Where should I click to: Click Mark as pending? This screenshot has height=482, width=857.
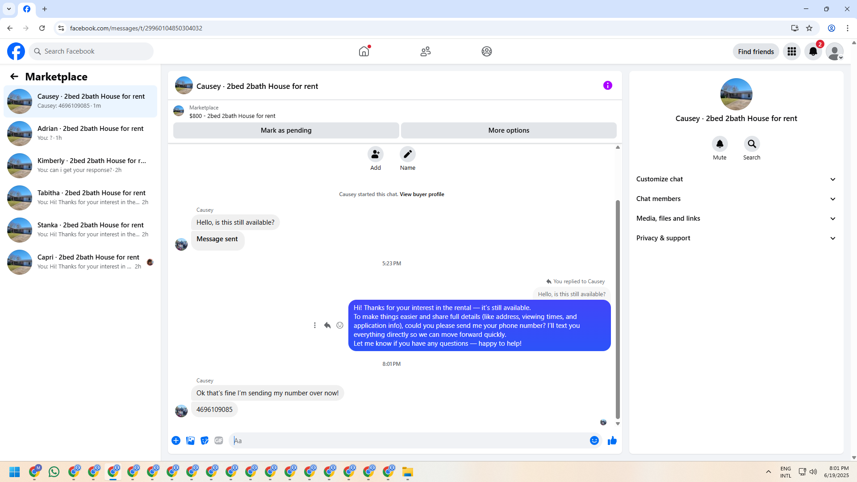(286, 130)
